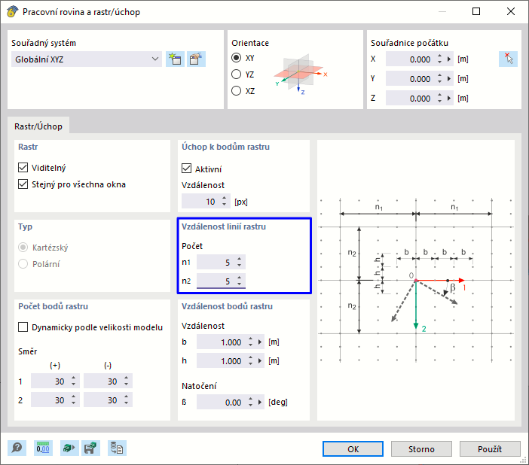529x465 pixels.
Task: Edit the coordinate system icon
Action: point(196,59)
